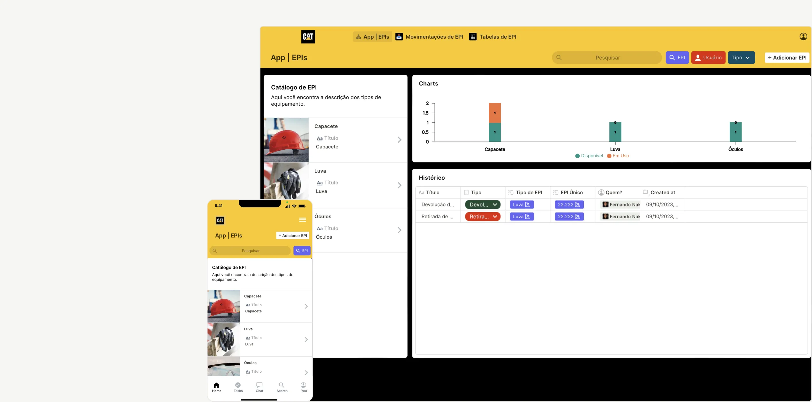Toggle the Em Uso legend item in chart

point(618,156)
